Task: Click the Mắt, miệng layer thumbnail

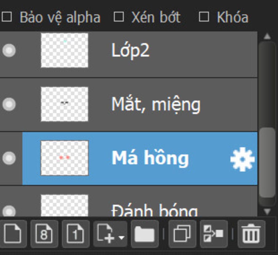Action: coord(65,104)
